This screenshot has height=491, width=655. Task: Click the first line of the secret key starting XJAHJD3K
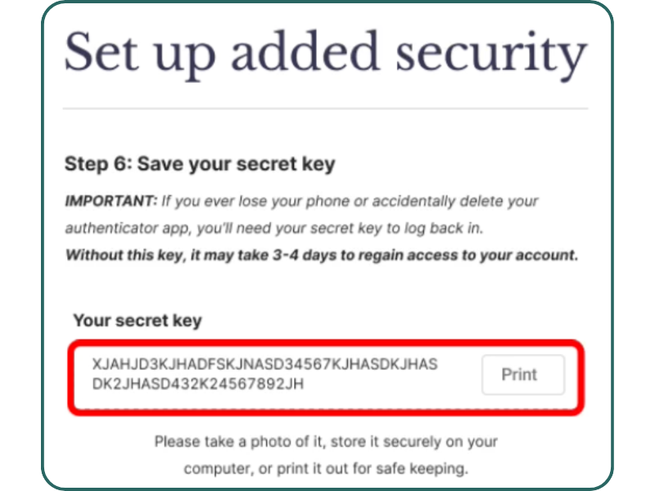click(264, 364)
